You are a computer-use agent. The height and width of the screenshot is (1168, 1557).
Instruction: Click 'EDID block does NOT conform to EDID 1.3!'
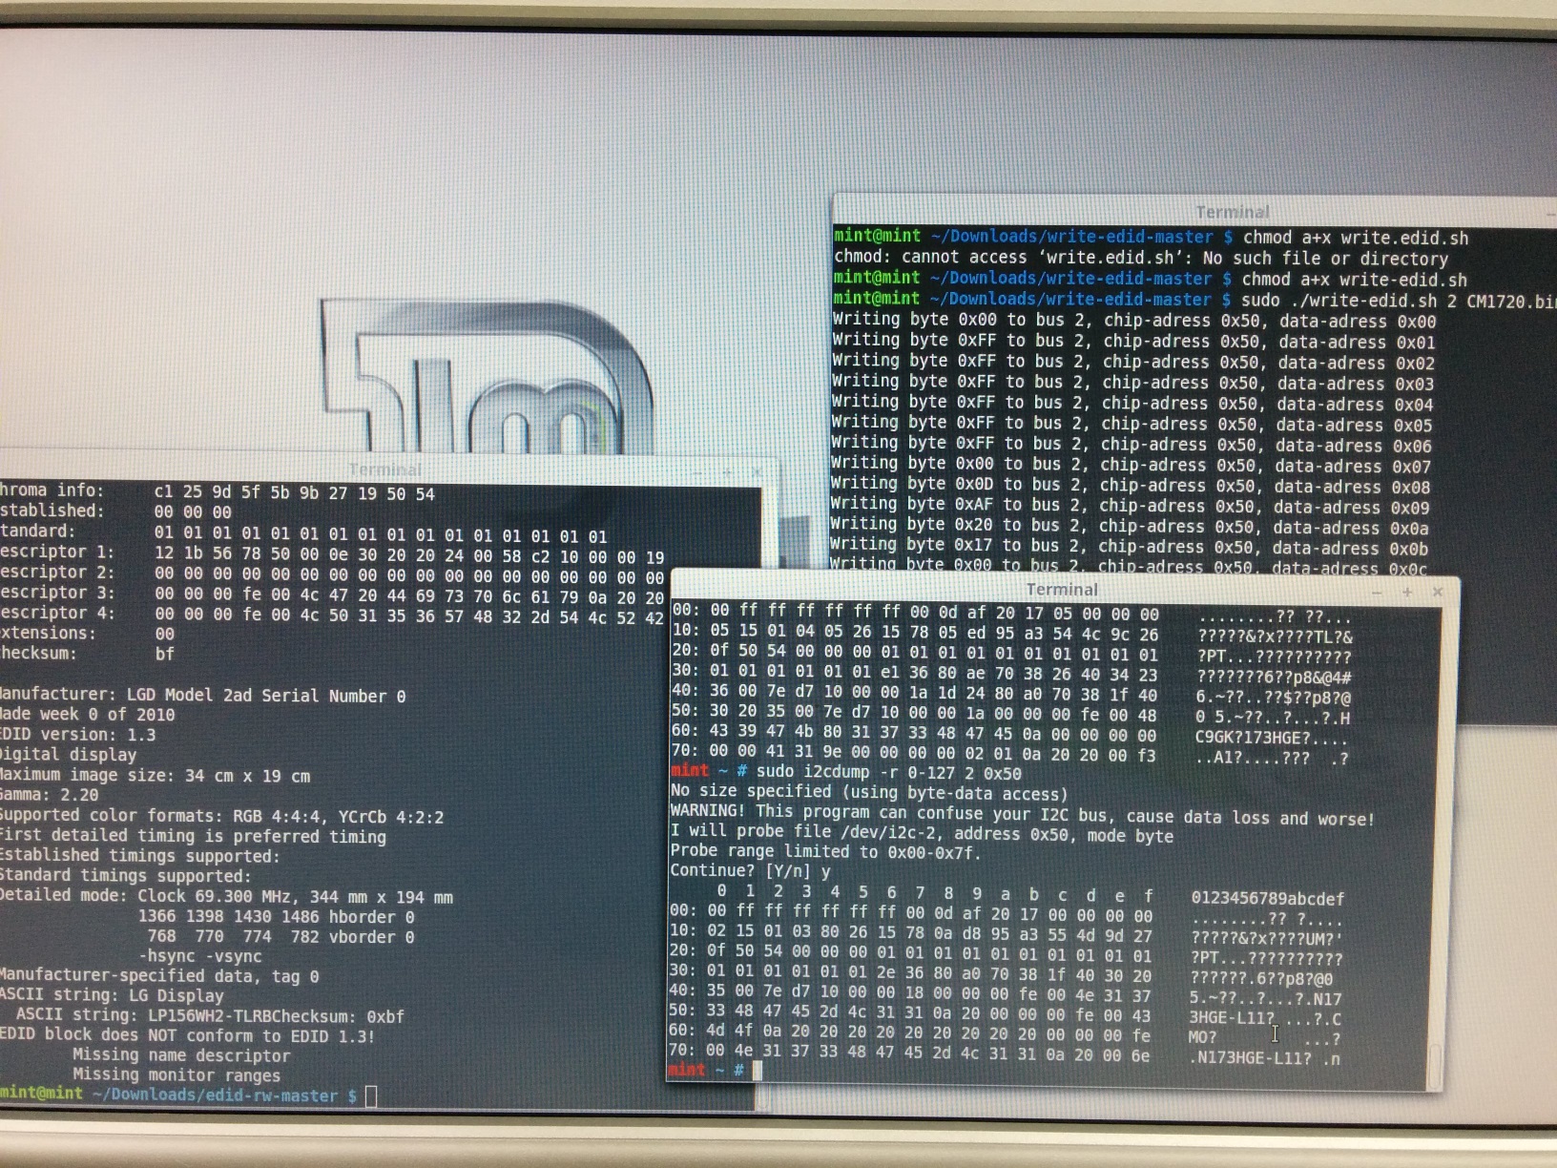[187, 1035]
